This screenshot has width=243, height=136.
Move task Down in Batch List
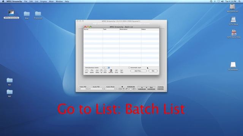click(105, 71)
